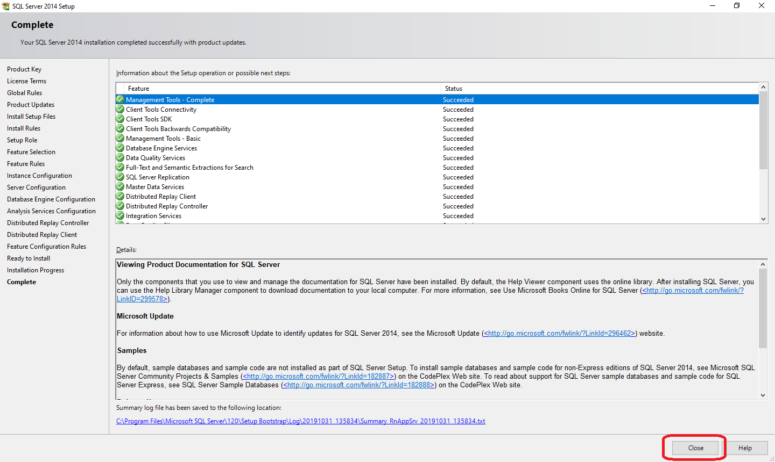
Task: Click Feature Selection step in sidebar
Action: (31, 152)
